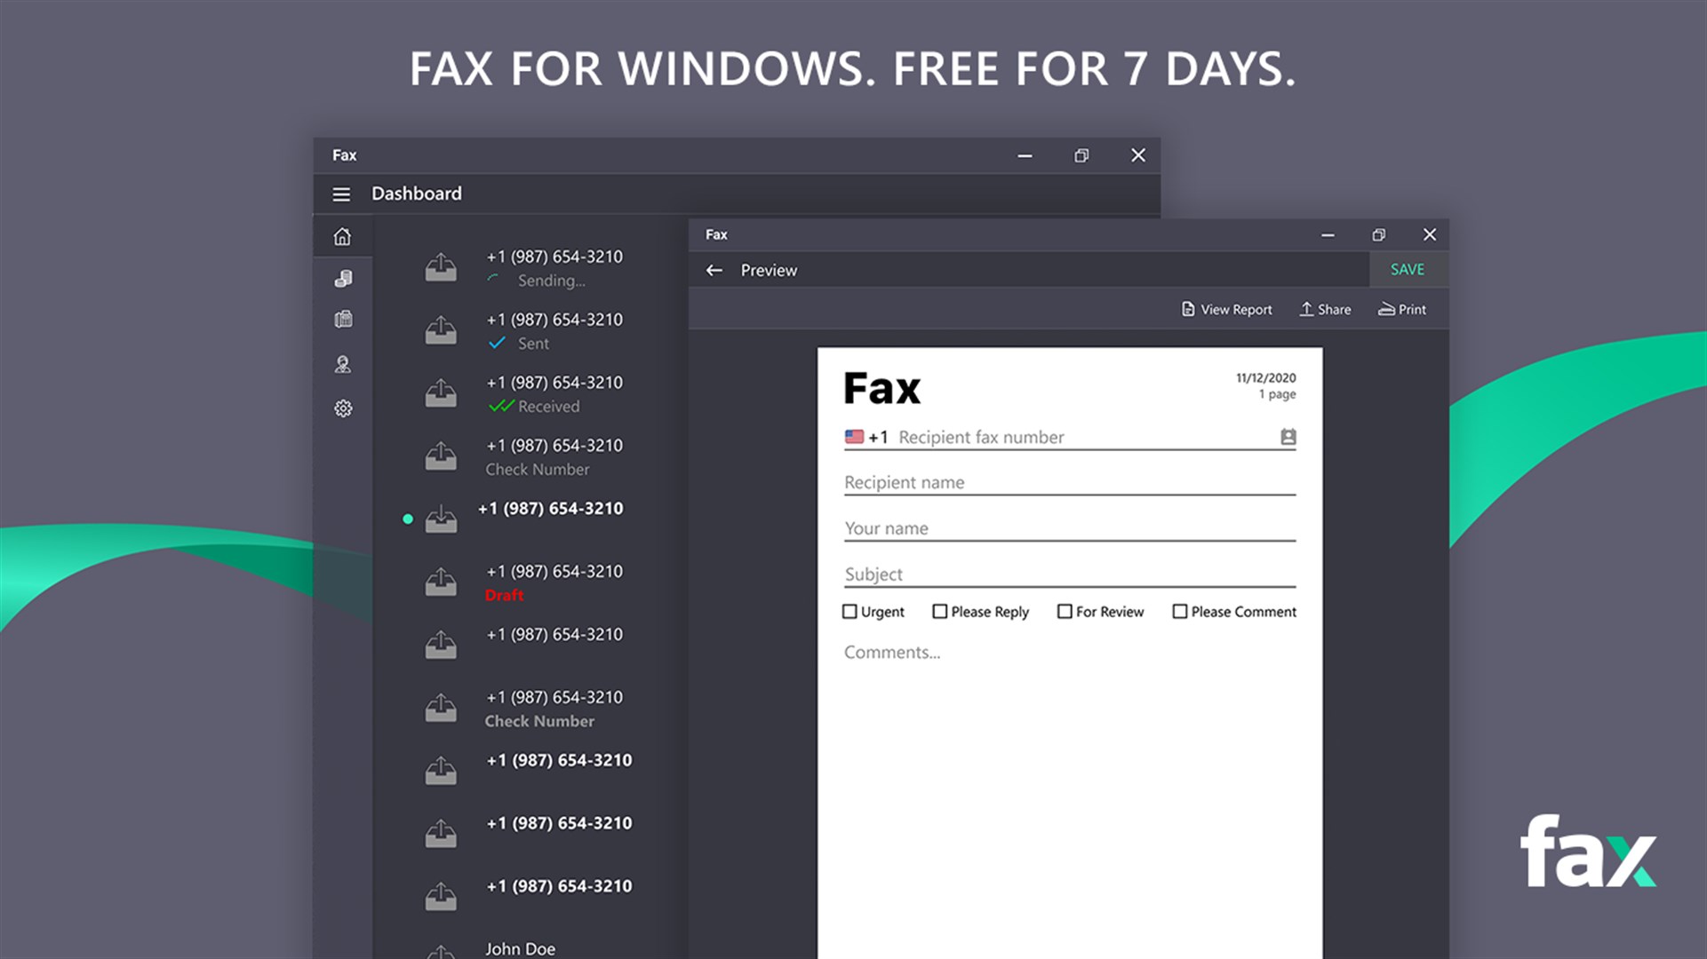Go to Home in the sidebar
Viewport: 1707px width, 959px height.
click(342, 237)
